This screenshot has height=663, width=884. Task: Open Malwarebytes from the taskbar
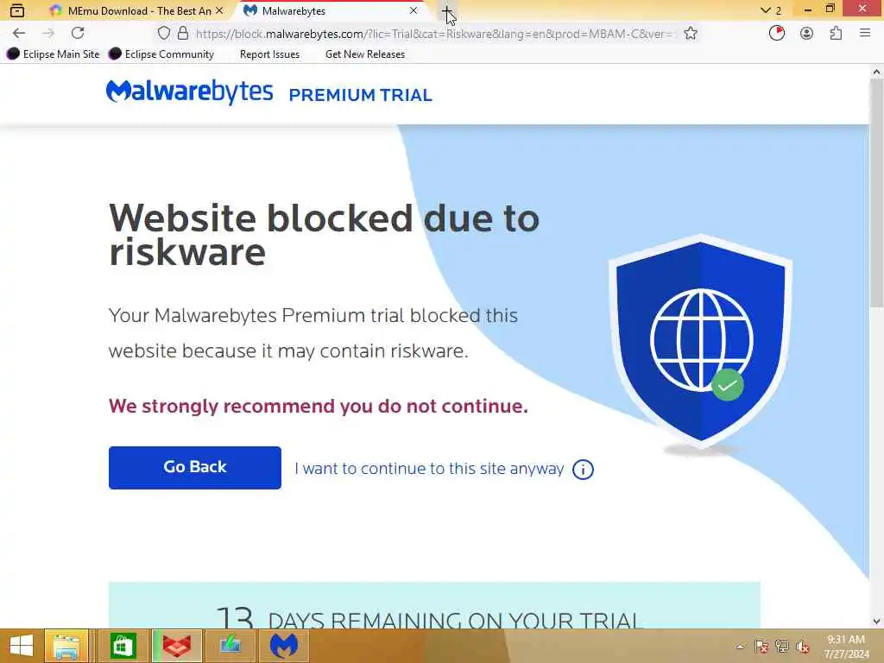(x=284, y=646)
